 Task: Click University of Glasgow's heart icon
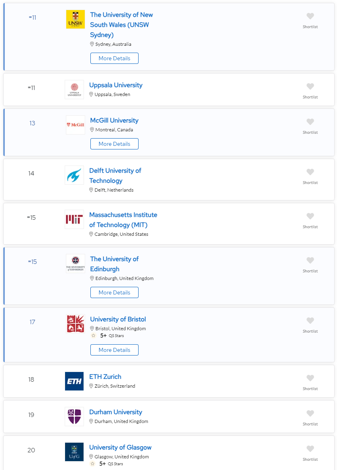tap(310, 449)
